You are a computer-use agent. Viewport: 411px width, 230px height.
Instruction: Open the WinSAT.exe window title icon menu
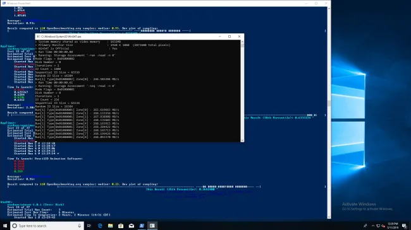click(x=39, y=37)
